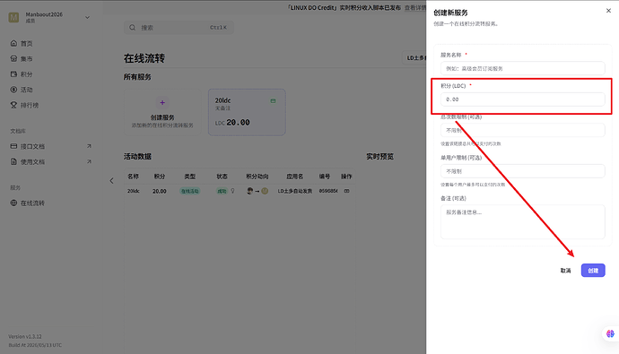Click the LD士多自动发货 app name cell

click(x=294, y=191)
